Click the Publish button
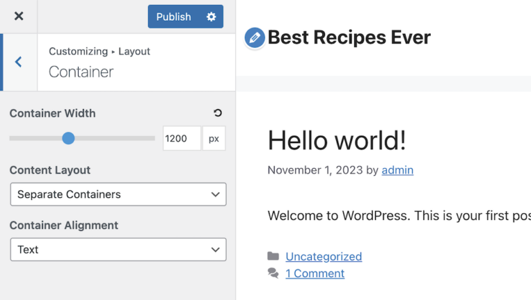Viewport: 531px width, 300px height. tap(173, 17)
